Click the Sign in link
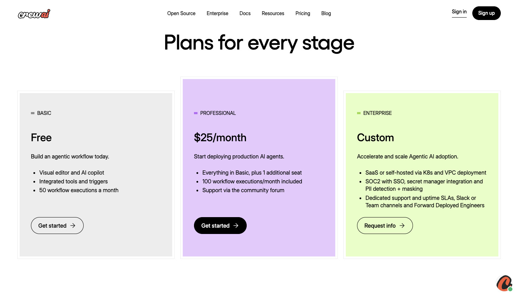Screen dimensions: 518x293 [x=459, y=12]
